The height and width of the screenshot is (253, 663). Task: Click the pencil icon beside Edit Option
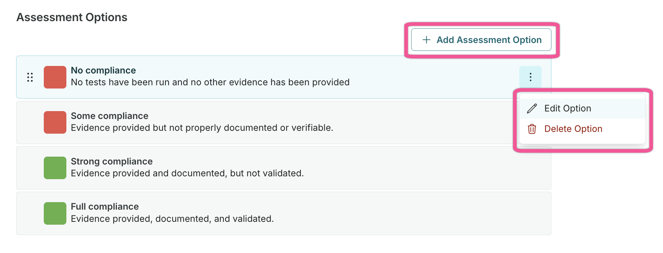[532, 109]
